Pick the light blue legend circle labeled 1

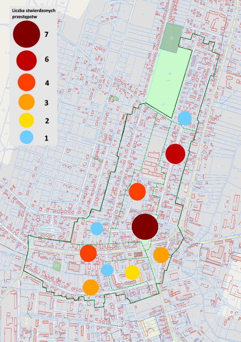pyautogui.click(x=26, y=137)
